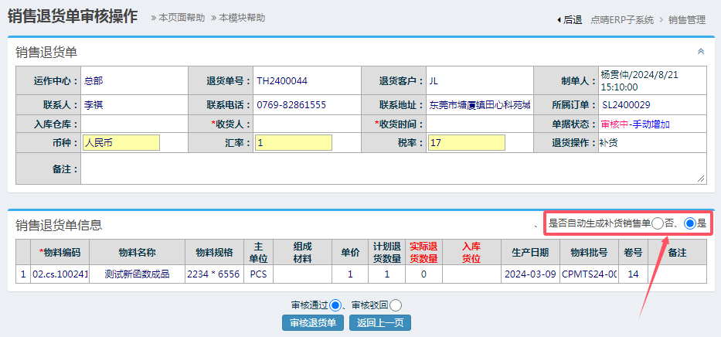The width and height of the screenshot is (721, 337).
Task: Click the 入库货位 cell in row 1
Action: tap(471, 274)
